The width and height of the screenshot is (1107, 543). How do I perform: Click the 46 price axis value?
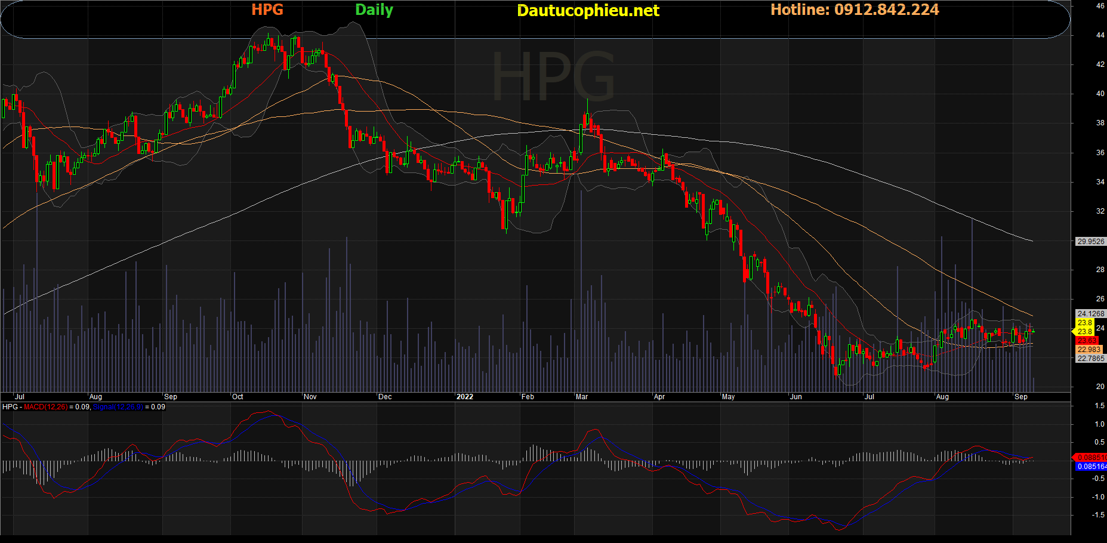pyautogui.click(x=1100, y=6)
